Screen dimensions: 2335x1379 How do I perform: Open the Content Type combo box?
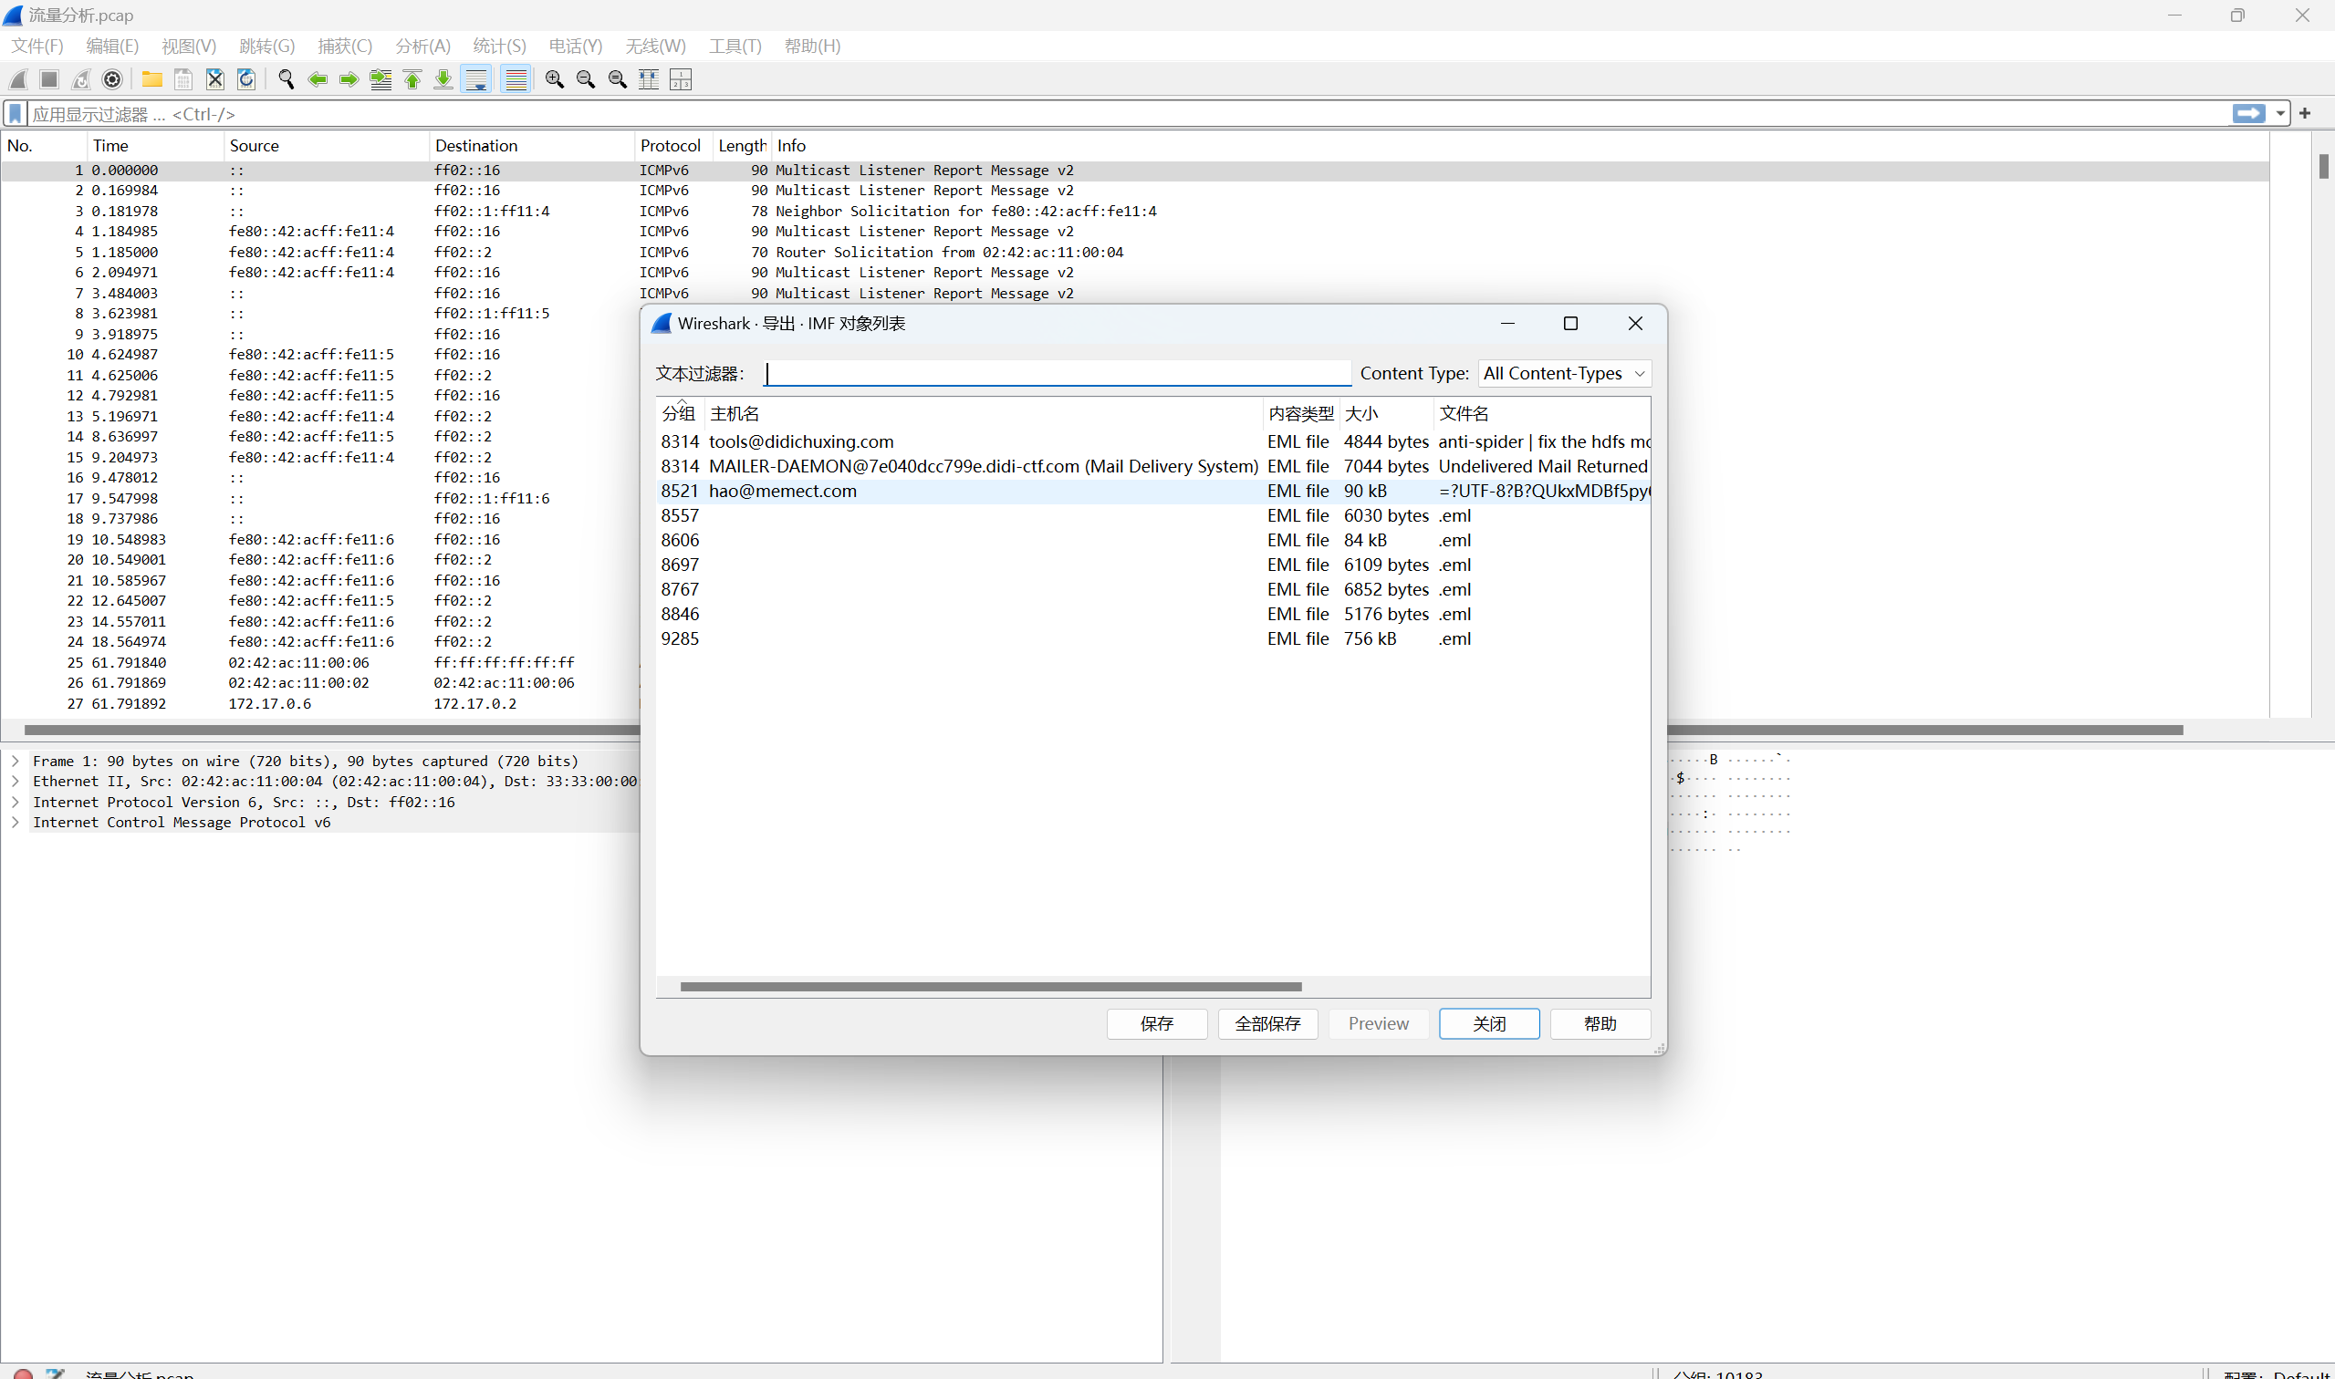1564,374
